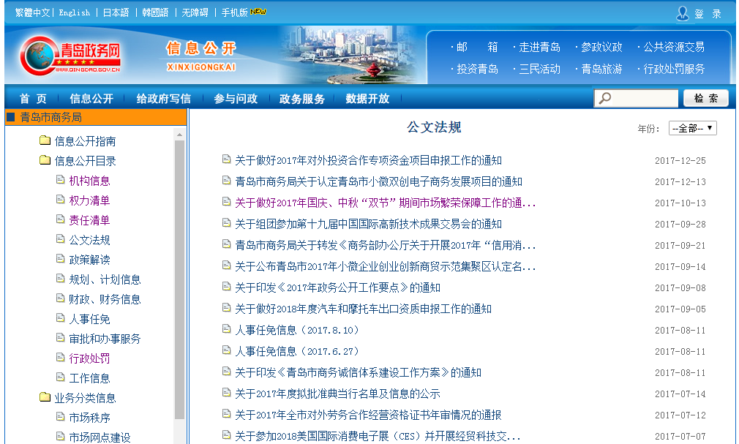
Task: Expand the 青岛市商务局 sidebar header
Action: coord(51,117)
